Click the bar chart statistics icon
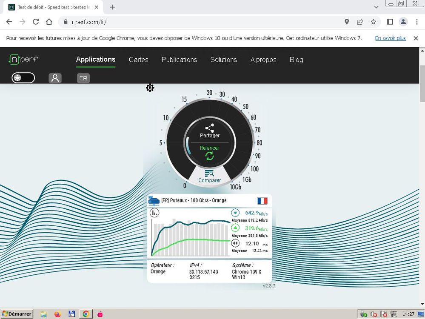 (x=154, y=213)
